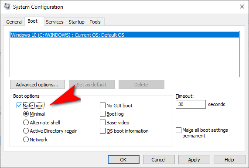Select Active Directory repair option
This screenshot has width=249, height=168.
coord(26,131)
